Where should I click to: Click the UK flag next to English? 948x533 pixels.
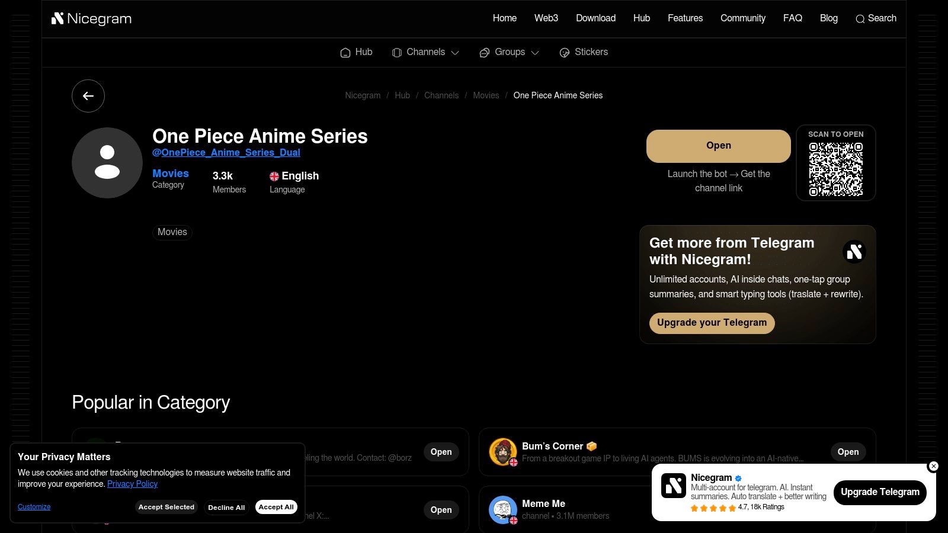274,176
